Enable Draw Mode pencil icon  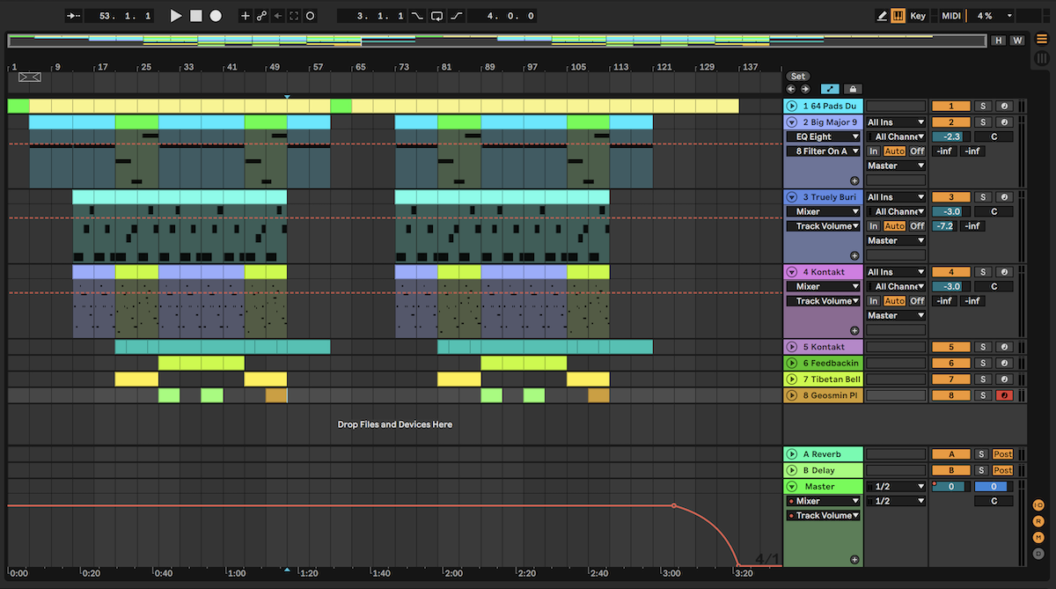point(883,16)
